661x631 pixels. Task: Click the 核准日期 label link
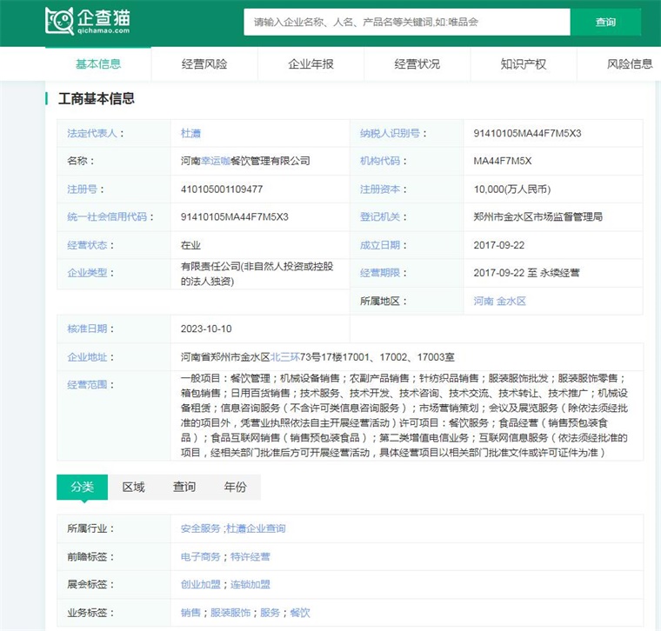(x=87, y=329)
